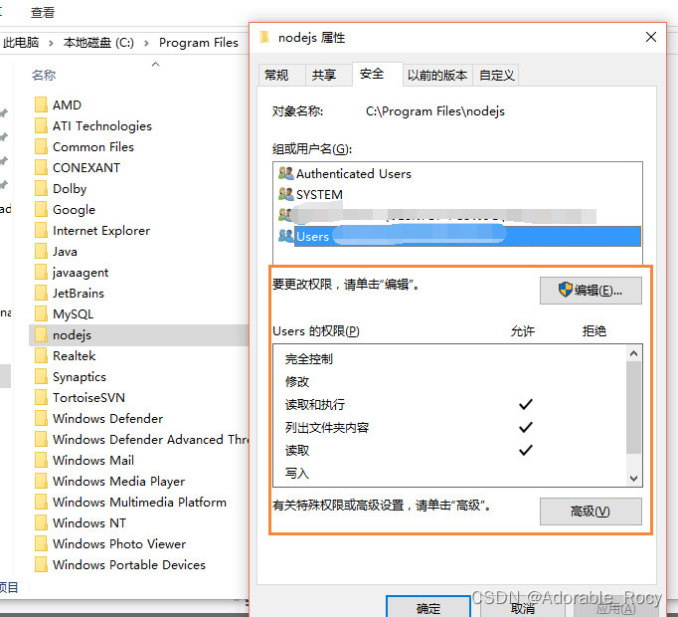This screenshot has width=678, height=617.
Task: Select the Windows Multimedia Platform folder
Action: click(139, 502)
